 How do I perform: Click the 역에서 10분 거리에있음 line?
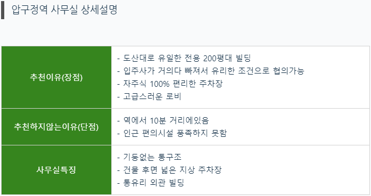click(x=163, y=121)
